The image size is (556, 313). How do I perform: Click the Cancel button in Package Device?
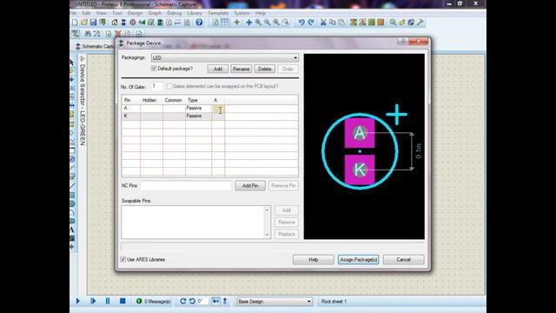(403, 260)
